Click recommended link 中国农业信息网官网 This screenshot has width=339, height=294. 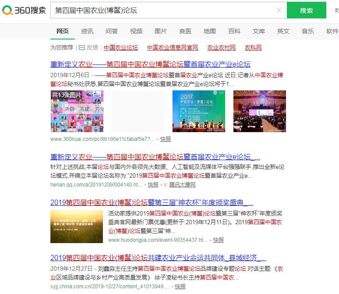pos(173,47)
